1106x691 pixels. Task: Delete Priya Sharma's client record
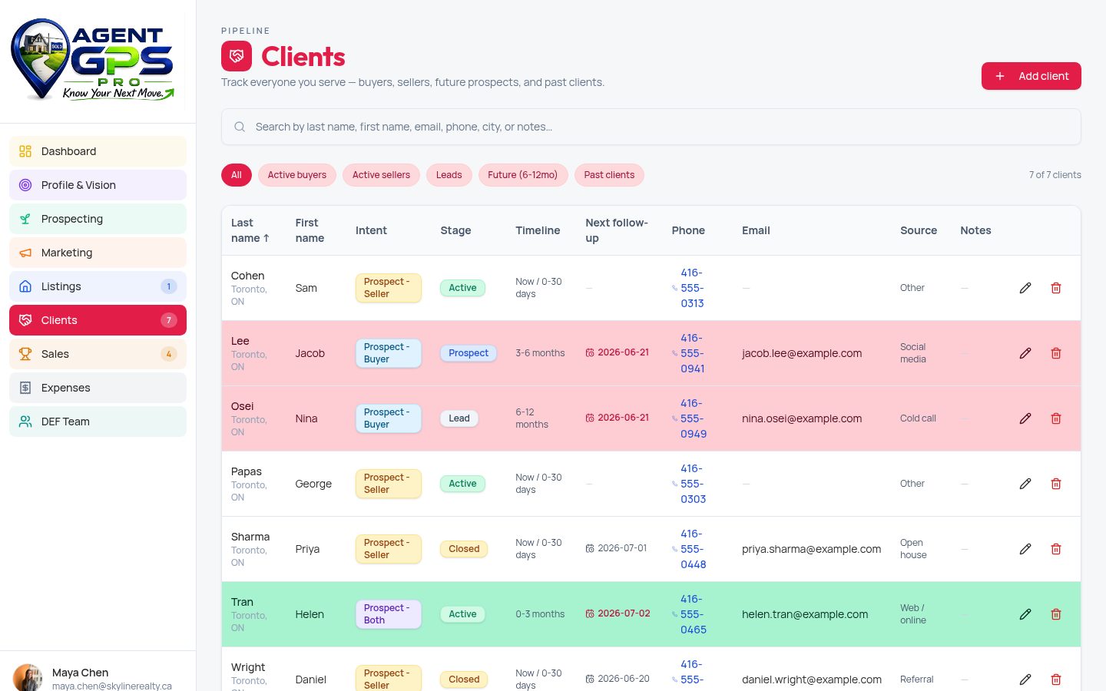click(1056, 549)
